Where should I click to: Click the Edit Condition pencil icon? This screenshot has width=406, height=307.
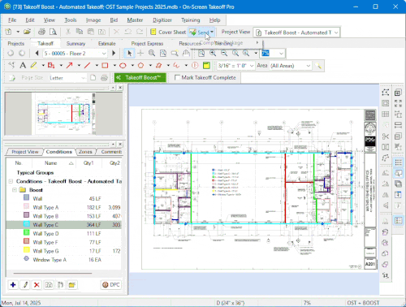[x=26, y=285]
